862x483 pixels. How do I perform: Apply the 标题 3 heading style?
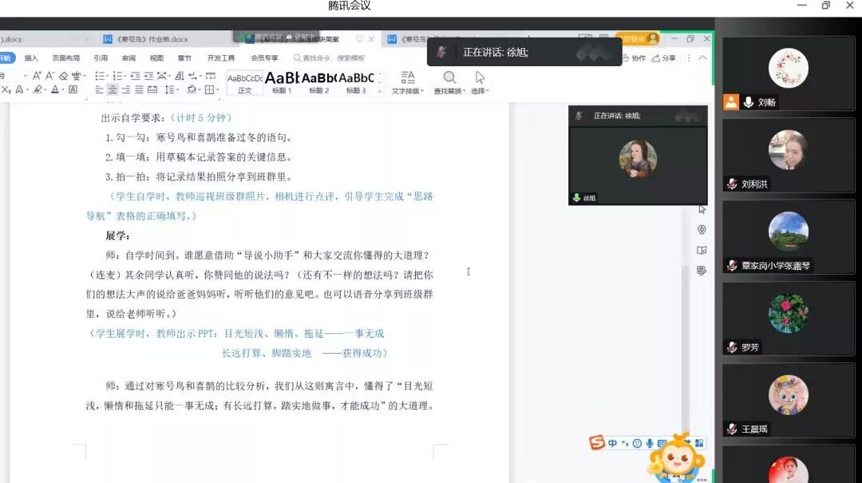(x=356, y=83)
